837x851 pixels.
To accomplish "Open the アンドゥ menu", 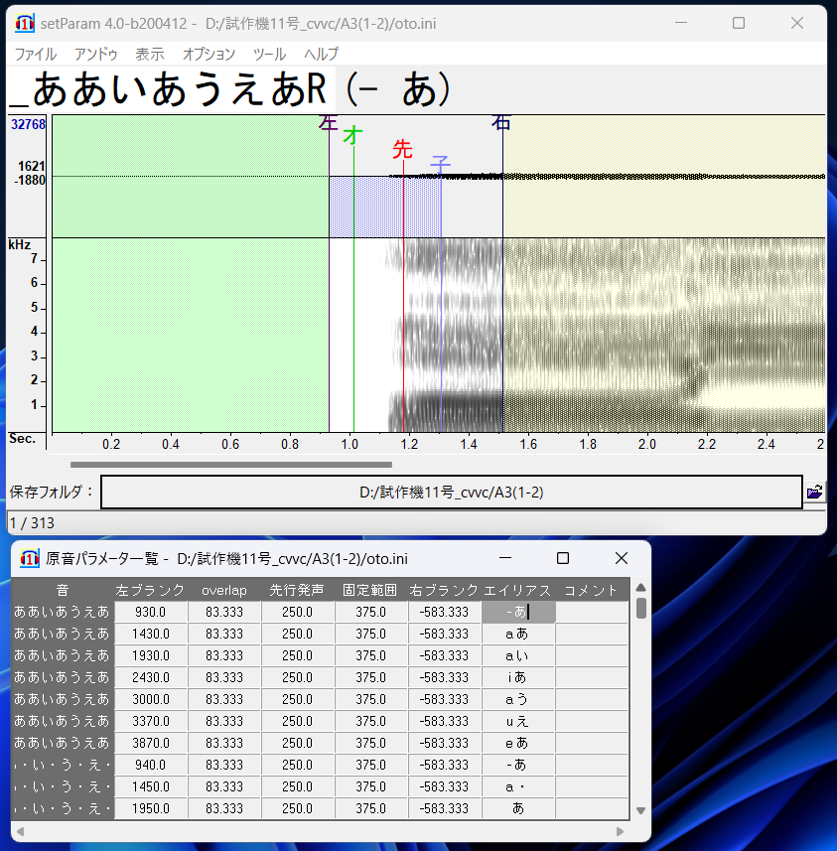I will click(x=95, y=54).
